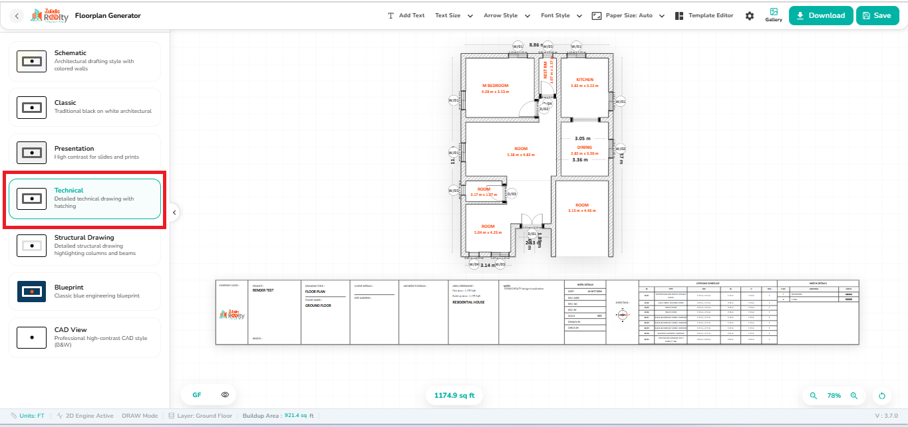Click the FLOOR PLAN drawing title
Image resolution: width=908 pixels, height=427 pixels.
(x=315, y=291)
